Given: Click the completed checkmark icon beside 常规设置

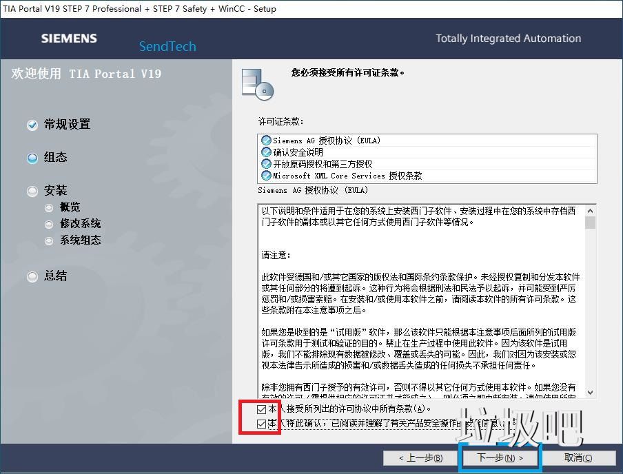Looking at the screenshot, I should [32, 125].
